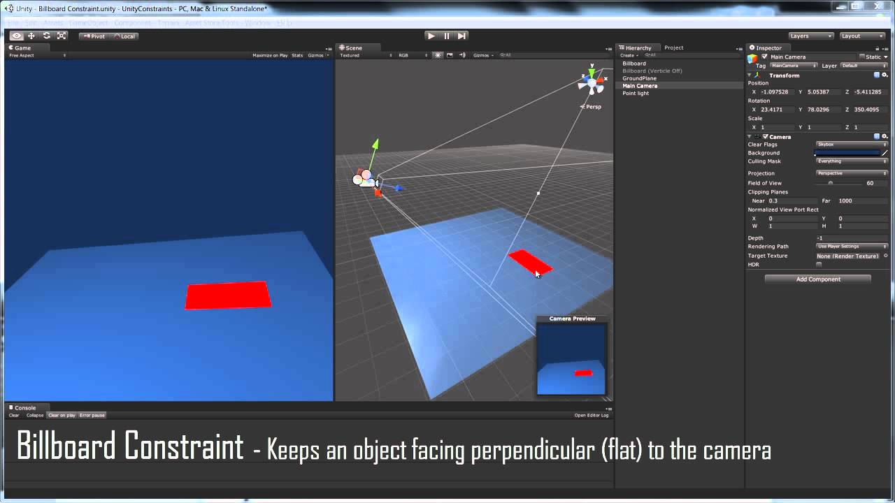Select the Move tool
This screenshot has height=503, width=895.
pyautogui.click(x=31, y=36)
